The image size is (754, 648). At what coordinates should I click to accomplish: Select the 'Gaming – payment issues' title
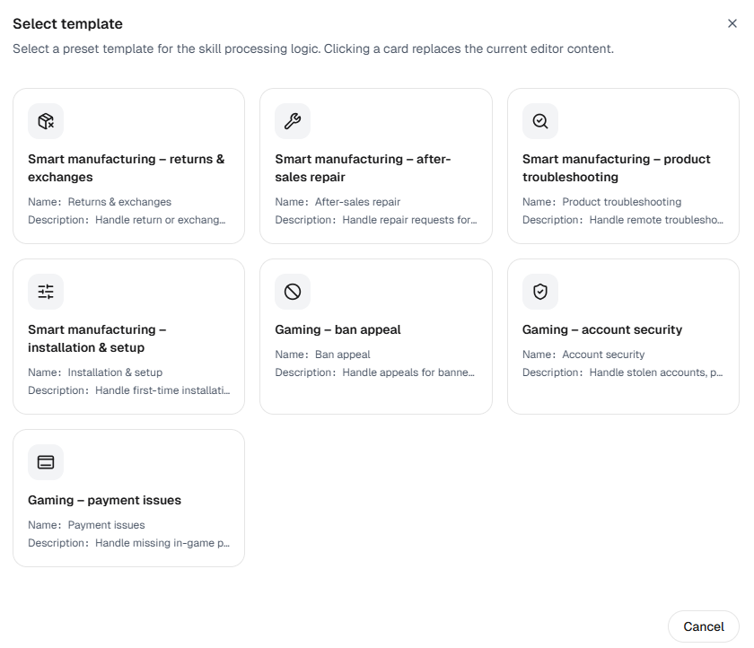[x=104, y=500]
